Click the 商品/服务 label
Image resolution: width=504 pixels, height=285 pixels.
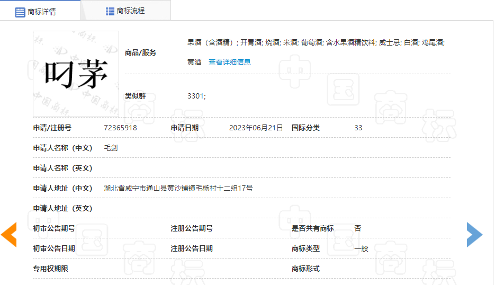(140, 52)
